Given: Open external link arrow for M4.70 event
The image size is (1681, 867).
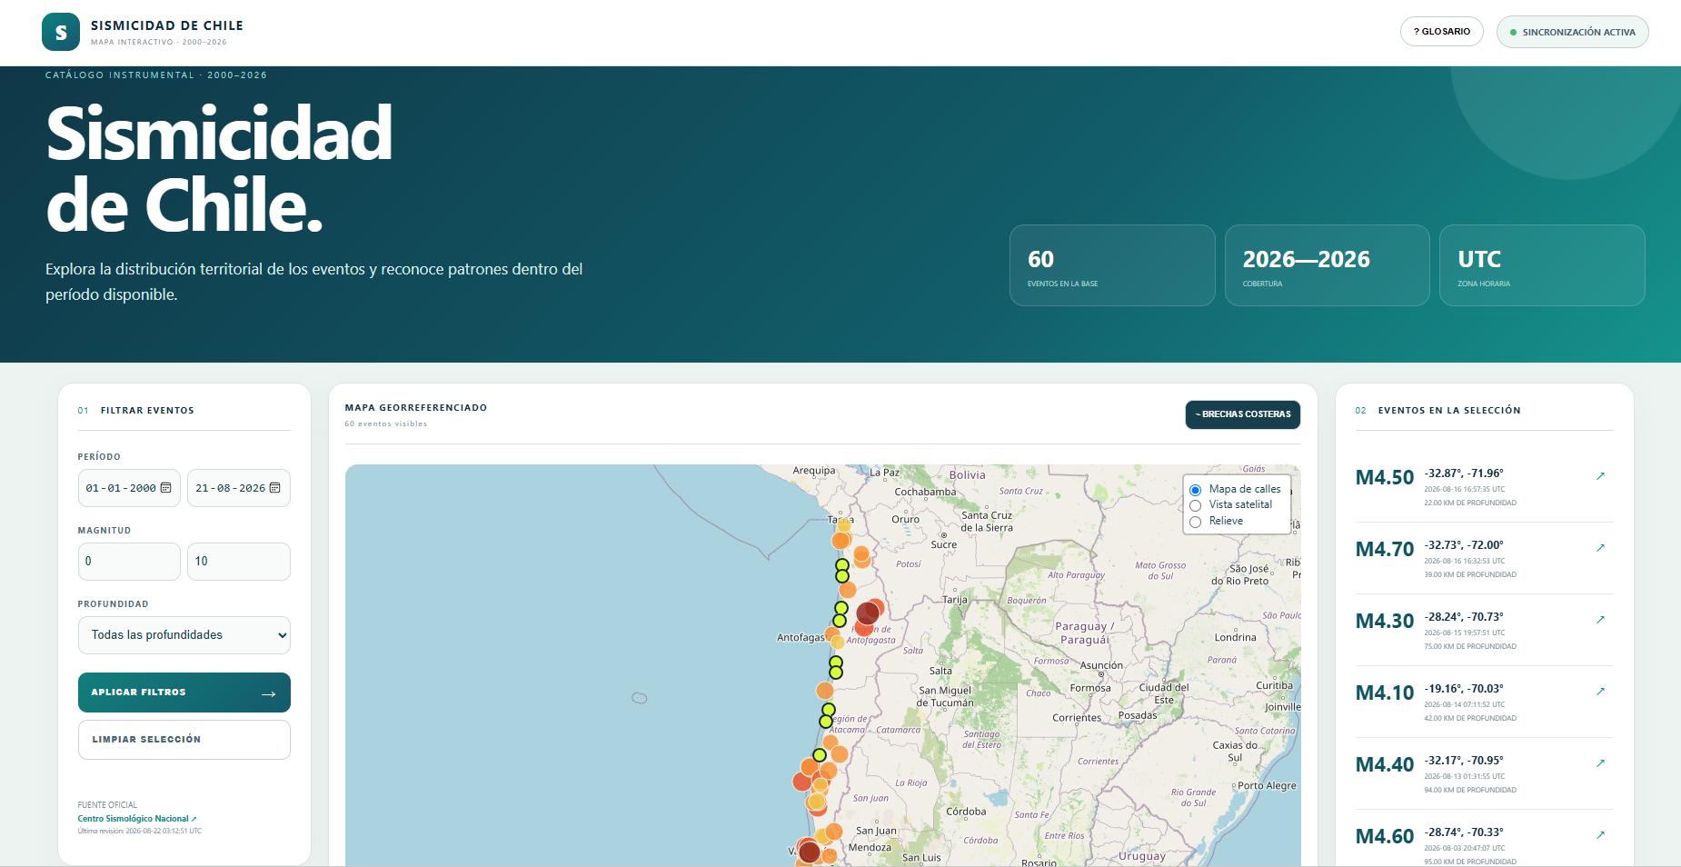Looking at the screenshot, I should (x=1600, y=548).
